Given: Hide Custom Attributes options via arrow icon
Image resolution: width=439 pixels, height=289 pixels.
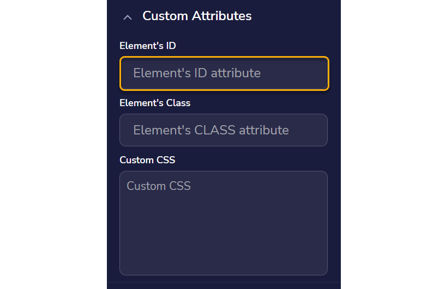Looking at the screenshot, I should (128, 17).
